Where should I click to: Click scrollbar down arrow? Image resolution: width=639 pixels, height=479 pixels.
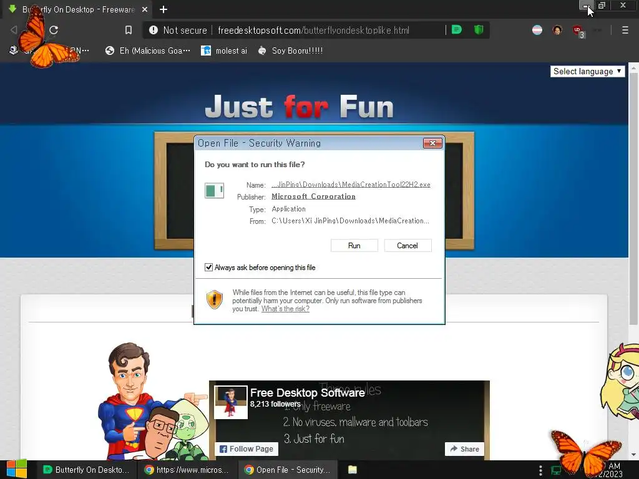pos(633,455)
